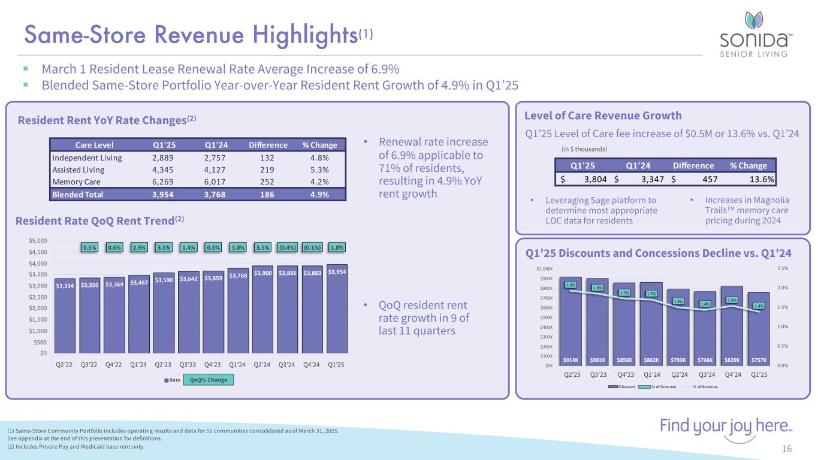Click the 1.9% label above the Q2'23 discount bar
818x460 pixels.
coord(569,285)
